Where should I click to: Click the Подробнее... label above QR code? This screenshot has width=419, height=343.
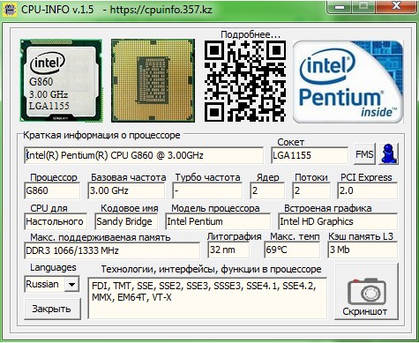pos(251,34)
